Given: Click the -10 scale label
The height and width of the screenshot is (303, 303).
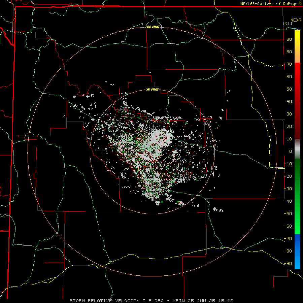Looking at the screenshot, I should (x=288, y=164).
